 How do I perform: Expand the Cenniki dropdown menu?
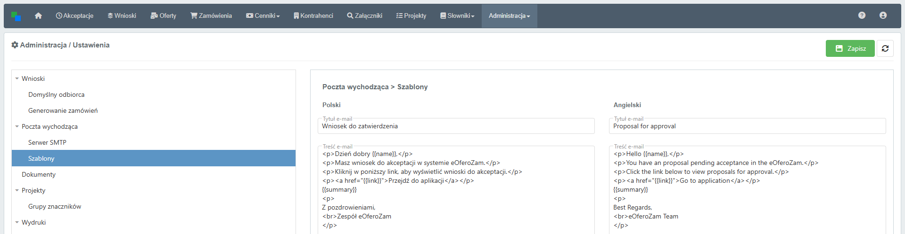[x=263, y=16]
